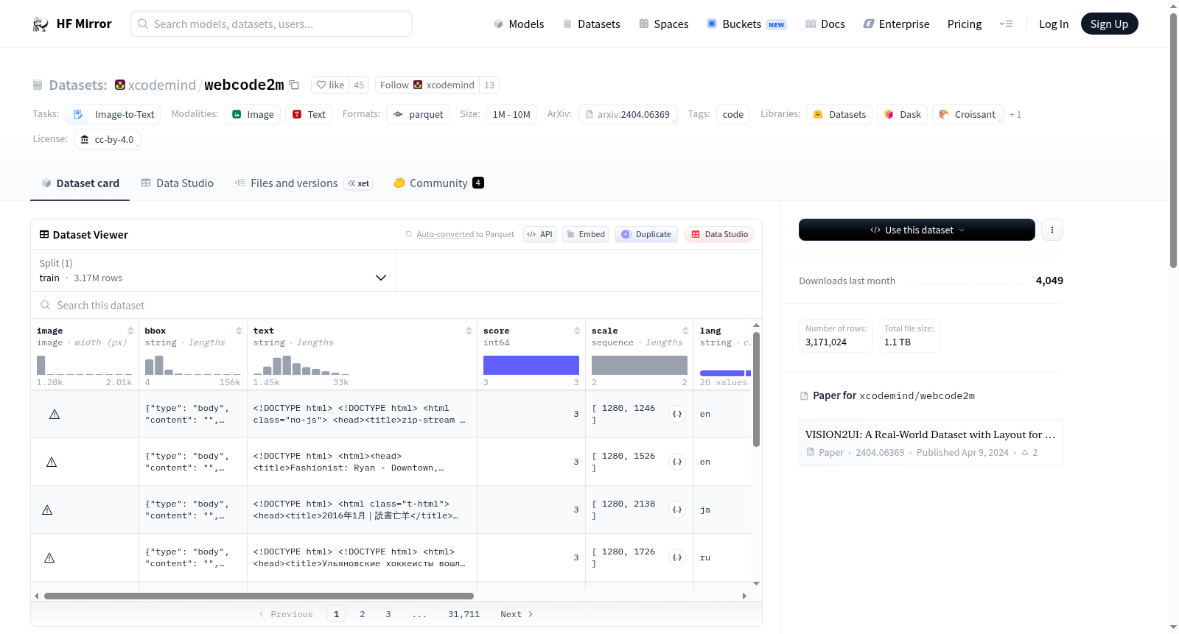The width and height of the screenshot is (1179, 634).
Task: Open Spaces in the top navigation
Action: pos(664,24)
